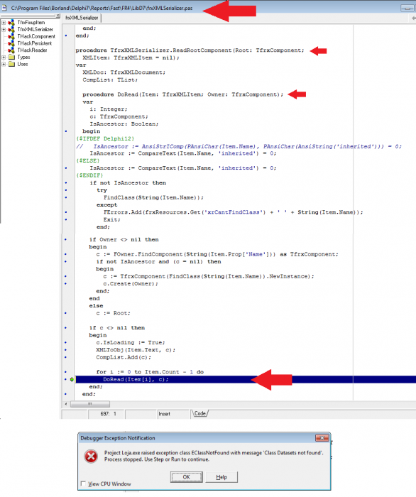Select THackPersistent class icon
Screen dimensions: 416x497
coord(11,43)
